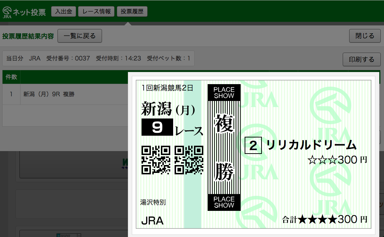
Task: Click the 閉じる button
Action: coord(365,36)
